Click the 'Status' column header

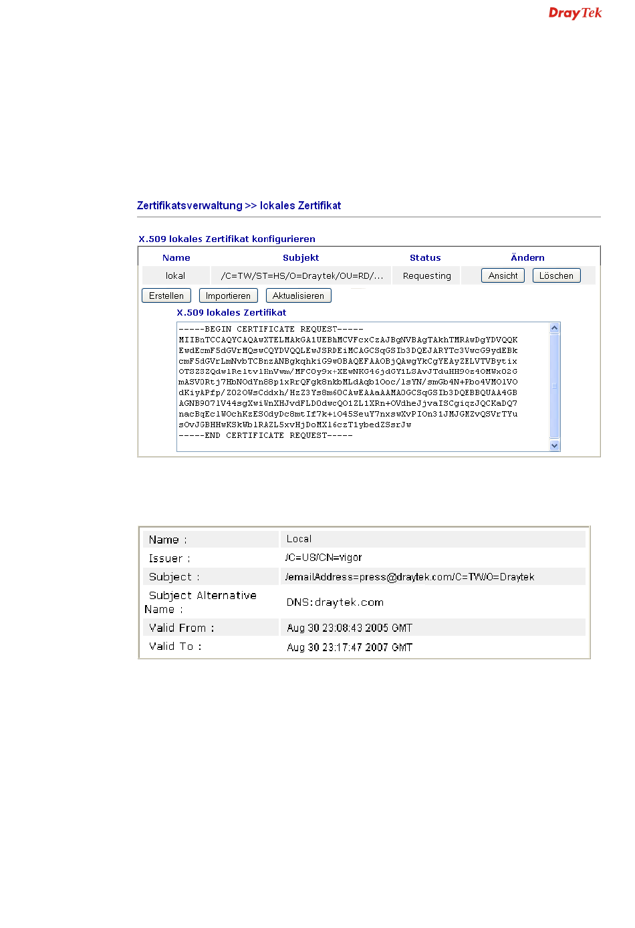[x=425, y=257]
